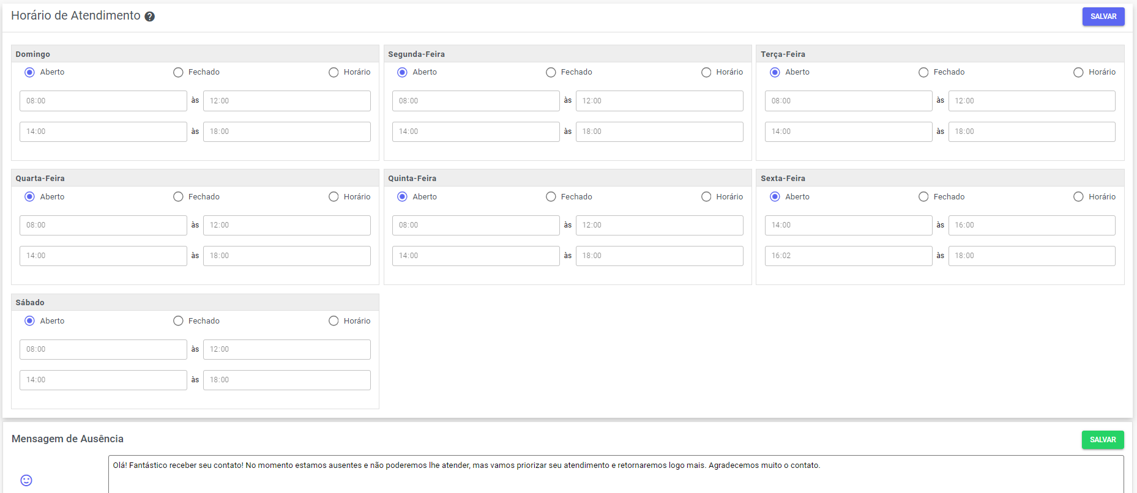Select Aberto radio for Sábado

tap(29, 321)
